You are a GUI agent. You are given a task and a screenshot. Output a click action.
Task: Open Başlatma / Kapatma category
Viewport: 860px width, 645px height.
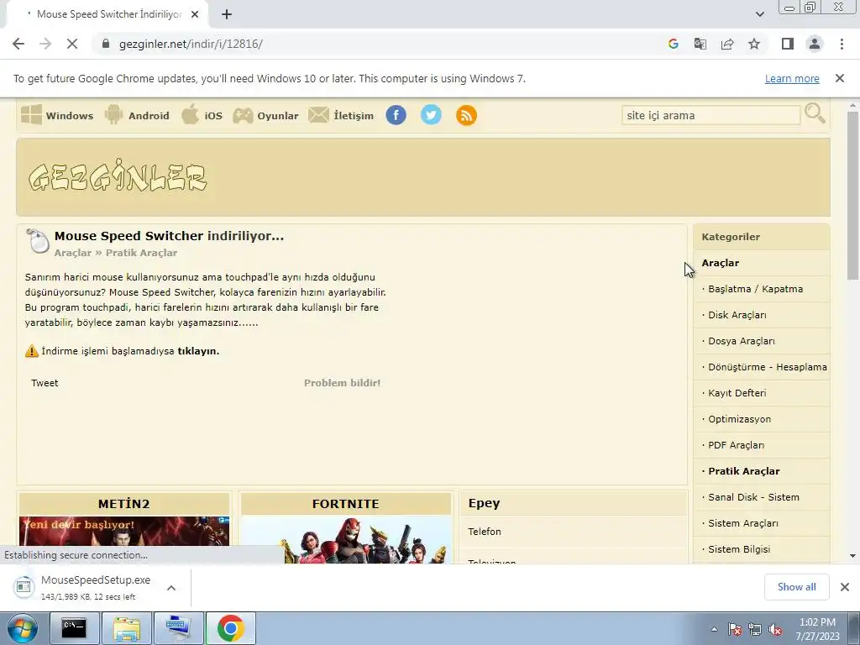coord(755,289)
